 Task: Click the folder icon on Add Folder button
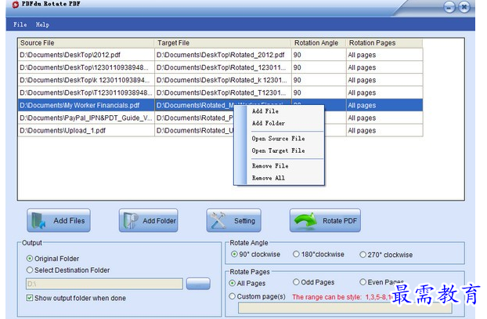131,220
